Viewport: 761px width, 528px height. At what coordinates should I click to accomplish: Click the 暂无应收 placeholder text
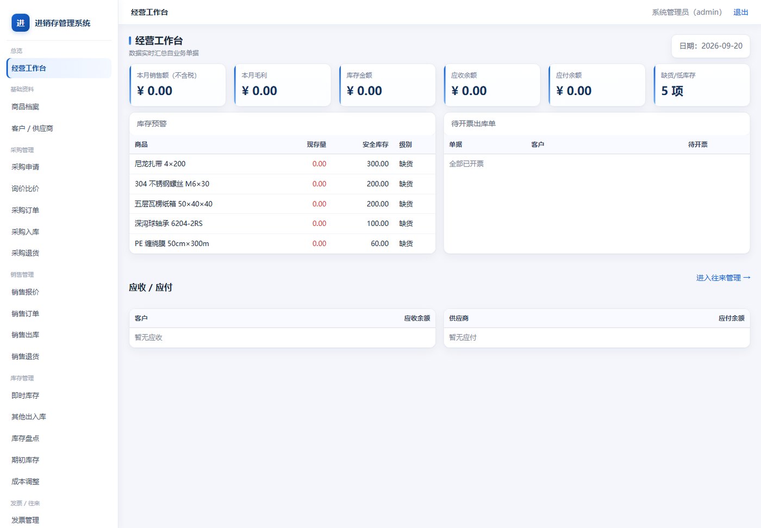click(148, 338)
